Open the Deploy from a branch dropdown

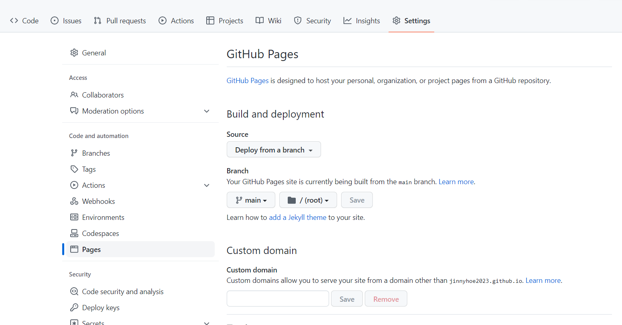[x=274, y=150]
